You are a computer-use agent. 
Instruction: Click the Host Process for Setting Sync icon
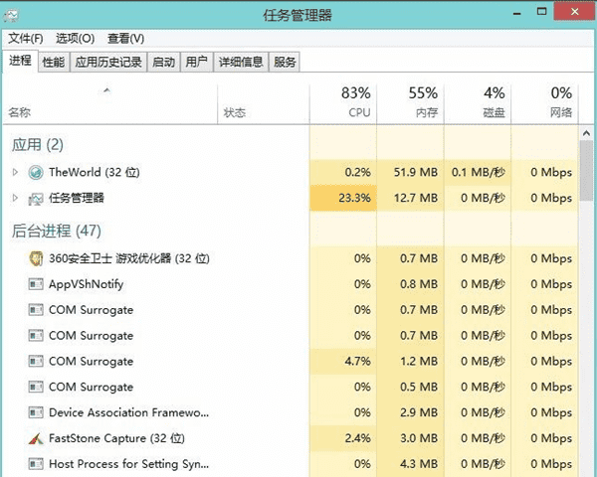pos(36,464)
